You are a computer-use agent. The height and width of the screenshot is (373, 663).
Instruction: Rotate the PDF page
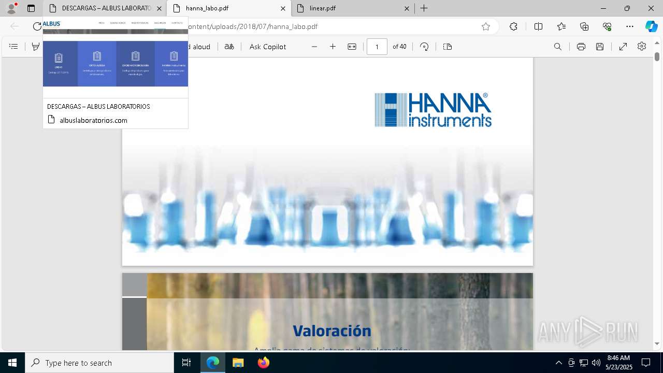424,47
